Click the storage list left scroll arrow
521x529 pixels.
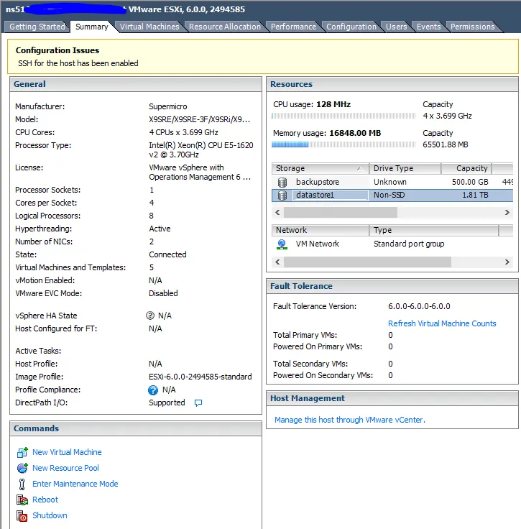tap(277, 213)
